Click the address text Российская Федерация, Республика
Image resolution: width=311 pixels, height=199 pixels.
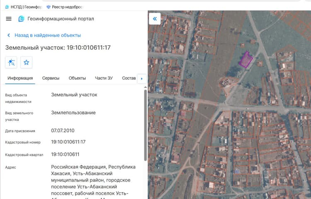[x=93, y=167]
